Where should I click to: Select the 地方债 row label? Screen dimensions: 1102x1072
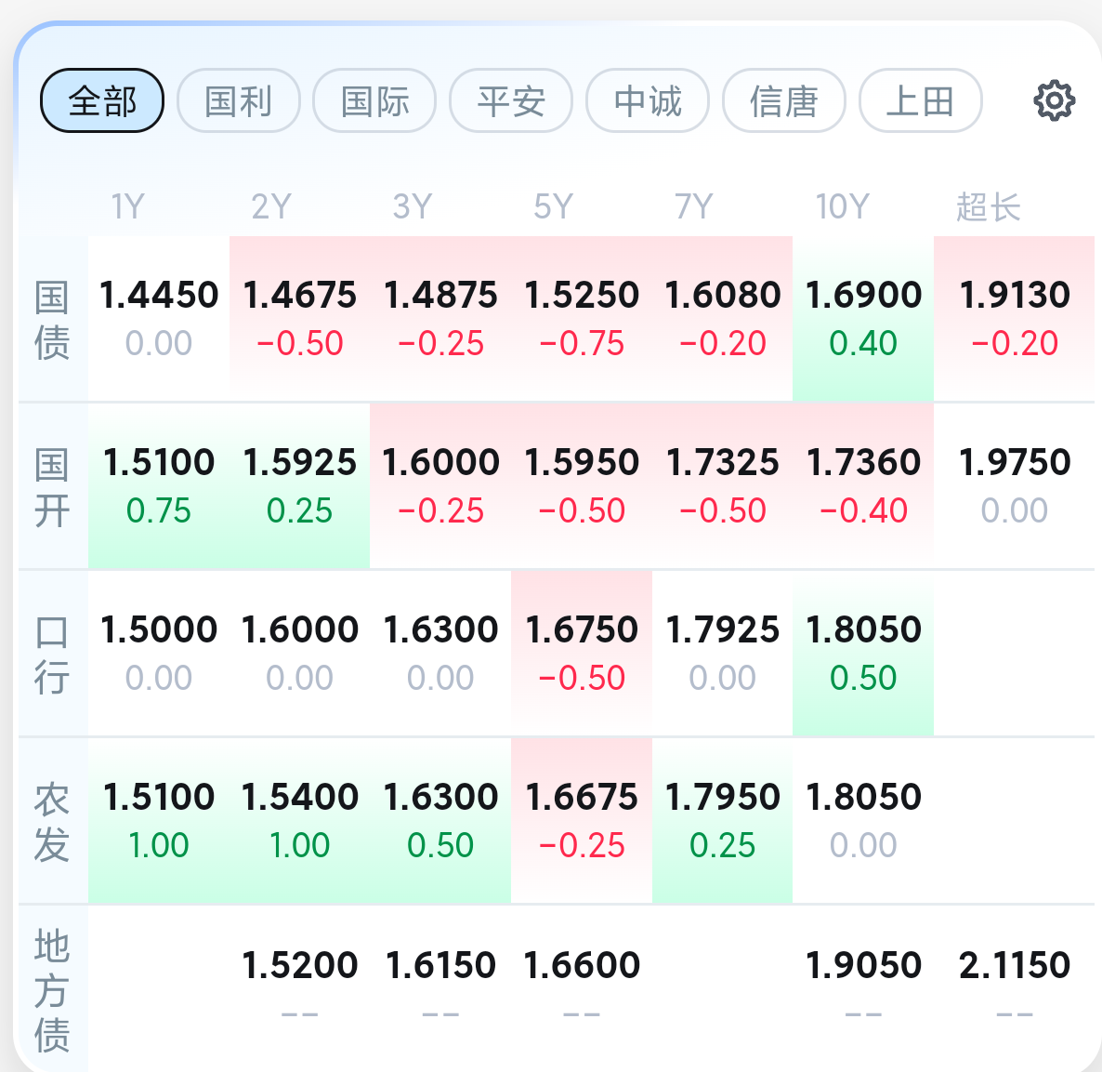tap(52, 990)
